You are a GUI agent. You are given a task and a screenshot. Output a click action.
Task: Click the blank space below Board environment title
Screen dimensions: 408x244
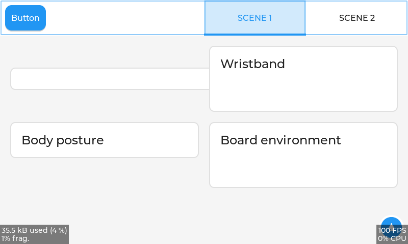point(303,168)
